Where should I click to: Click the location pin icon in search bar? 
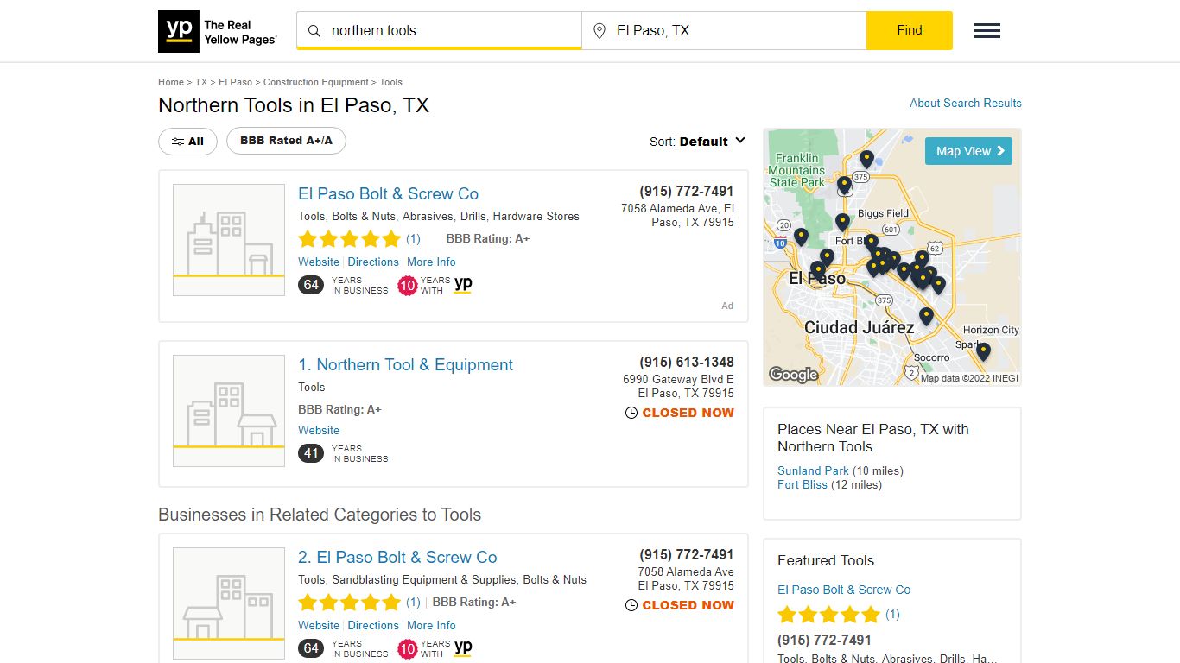point(600,31)
